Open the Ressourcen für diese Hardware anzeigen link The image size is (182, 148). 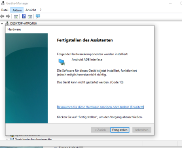point(100,107)
